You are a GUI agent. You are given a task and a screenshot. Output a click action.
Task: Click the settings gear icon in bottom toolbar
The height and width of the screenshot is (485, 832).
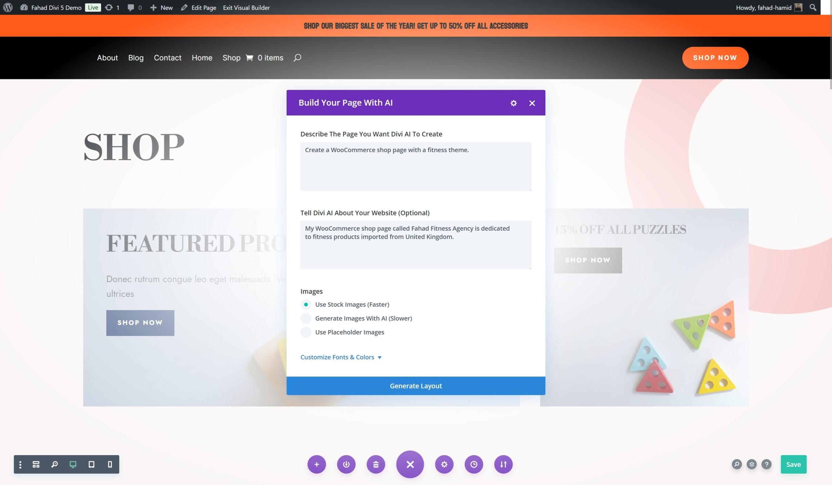point(444,464)
